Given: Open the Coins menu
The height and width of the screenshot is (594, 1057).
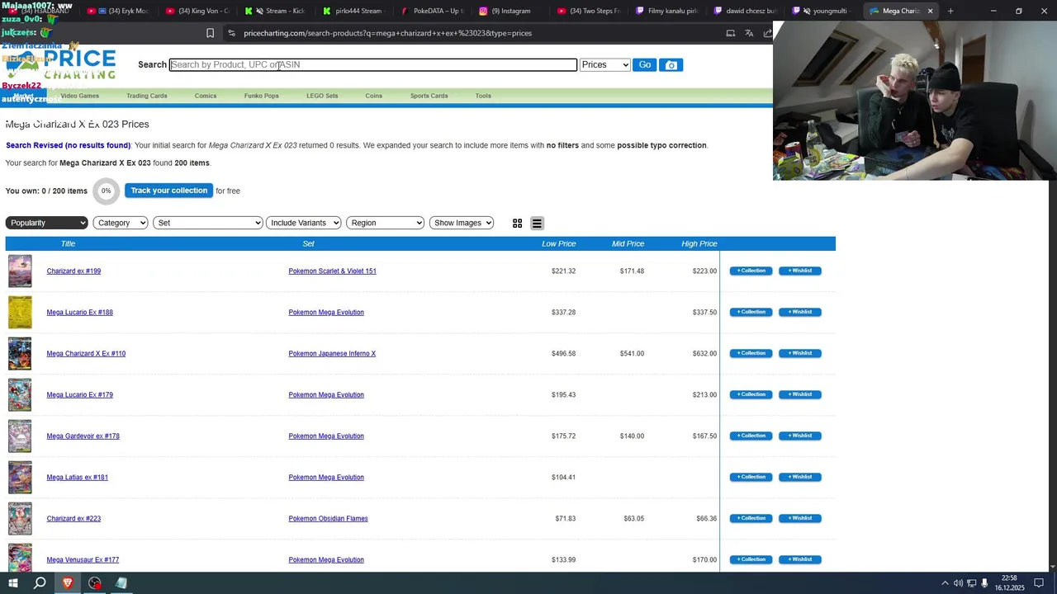Looking at the screenshot, I should (374, 96).
